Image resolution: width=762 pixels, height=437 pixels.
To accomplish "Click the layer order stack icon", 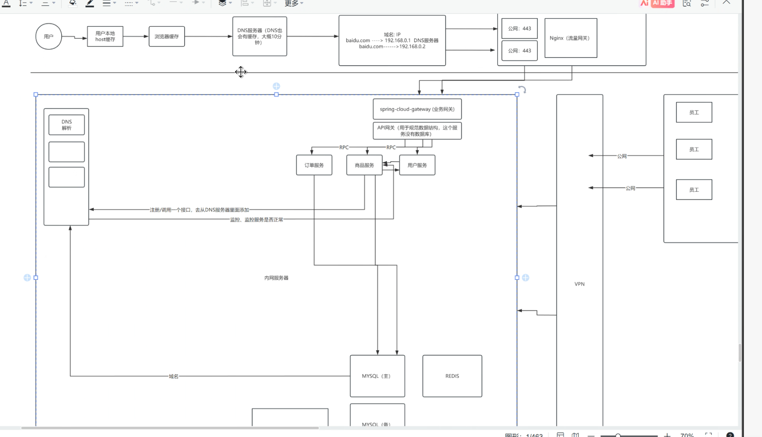I will [223, 3].
